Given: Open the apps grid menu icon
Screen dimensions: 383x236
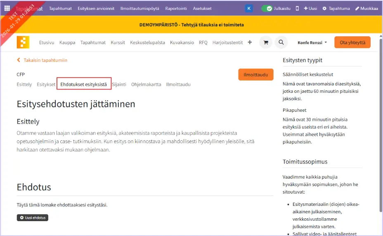Looking at the screenshot, I should [x=7, y=8].
